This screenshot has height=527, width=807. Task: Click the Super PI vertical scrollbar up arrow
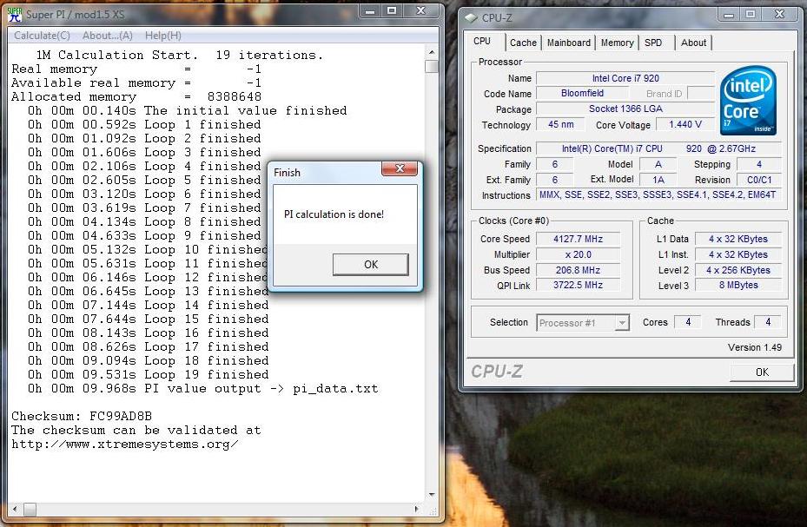click(431, 52)
